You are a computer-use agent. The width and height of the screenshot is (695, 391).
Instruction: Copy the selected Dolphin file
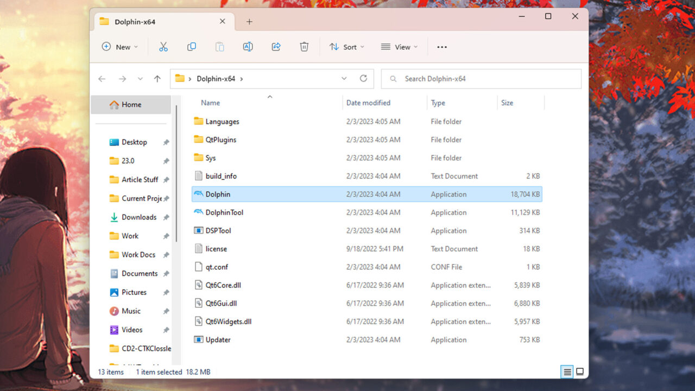(x=192, y=47)
